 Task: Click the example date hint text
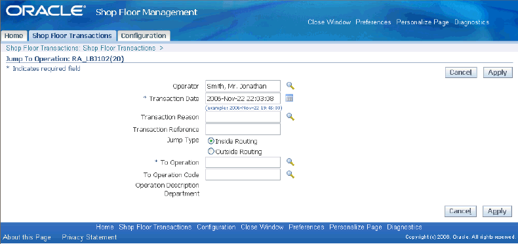[243, 108]
